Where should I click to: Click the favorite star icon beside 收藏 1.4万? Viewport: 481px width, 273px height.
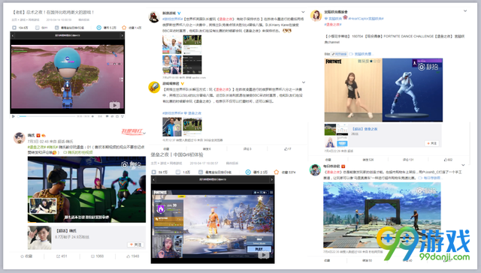124,28
